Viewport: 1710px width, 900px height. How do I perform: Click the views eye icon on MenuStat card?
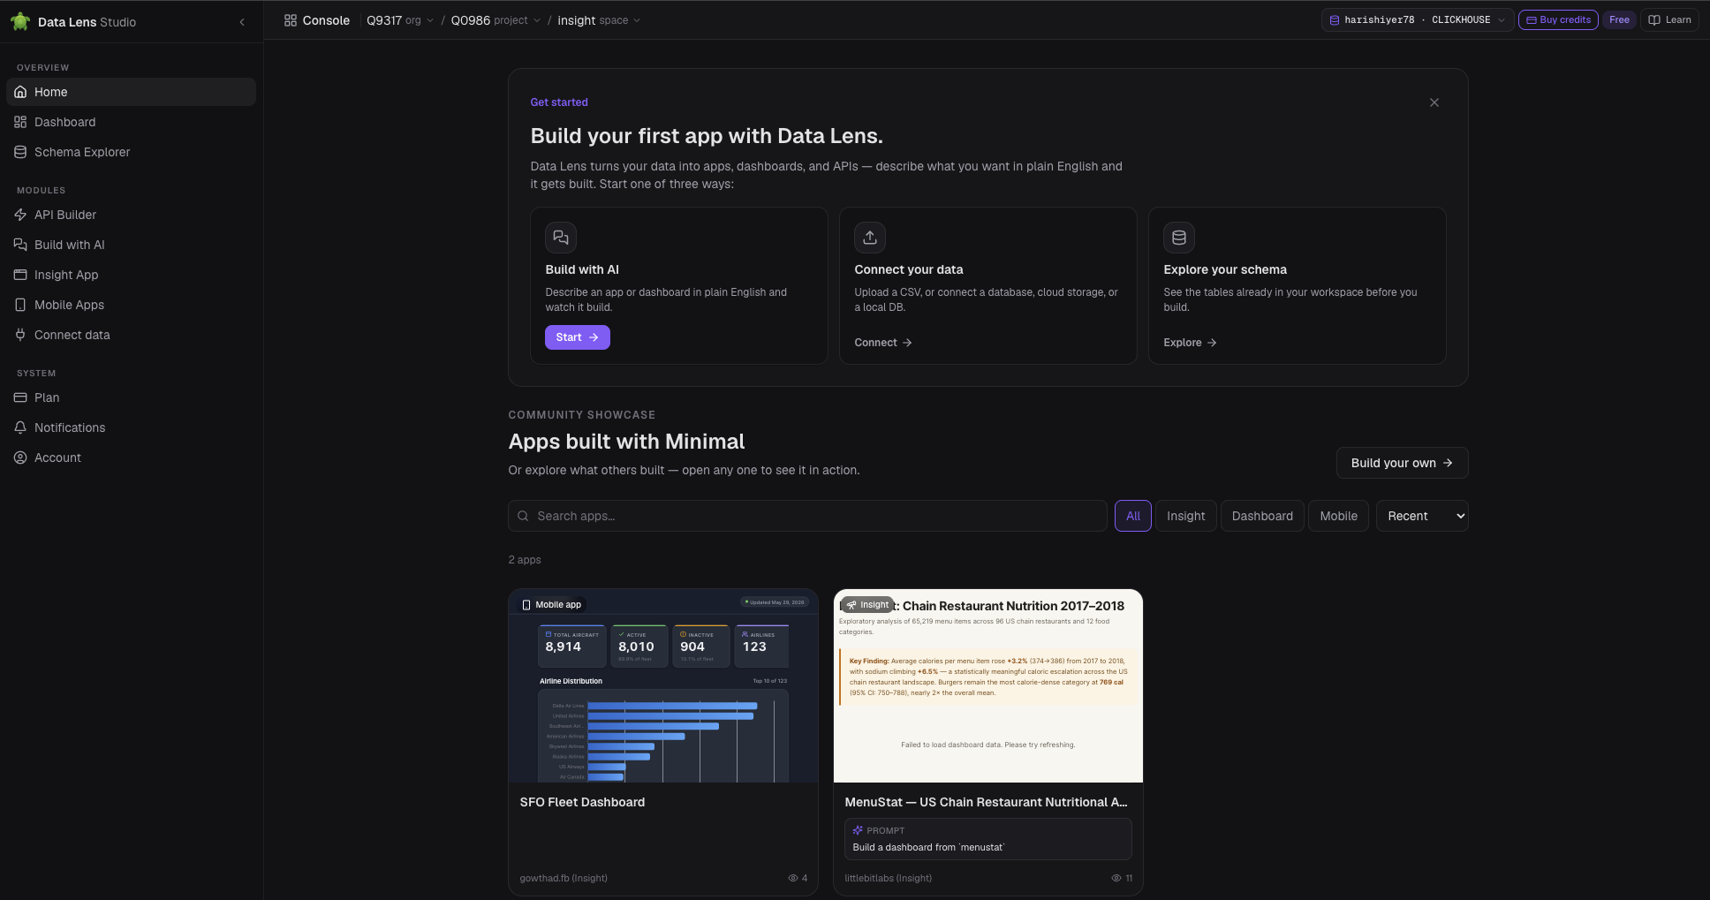tap(1116, 878)
